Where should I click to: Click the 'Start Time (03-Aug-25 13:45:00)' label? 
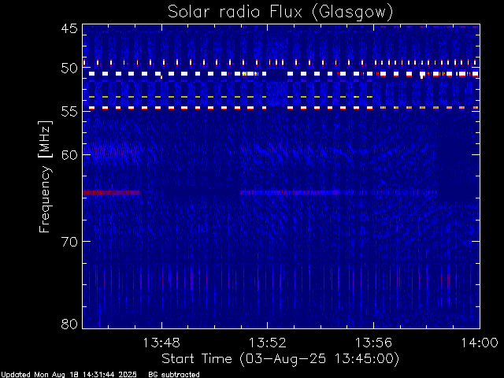point(280,358)
